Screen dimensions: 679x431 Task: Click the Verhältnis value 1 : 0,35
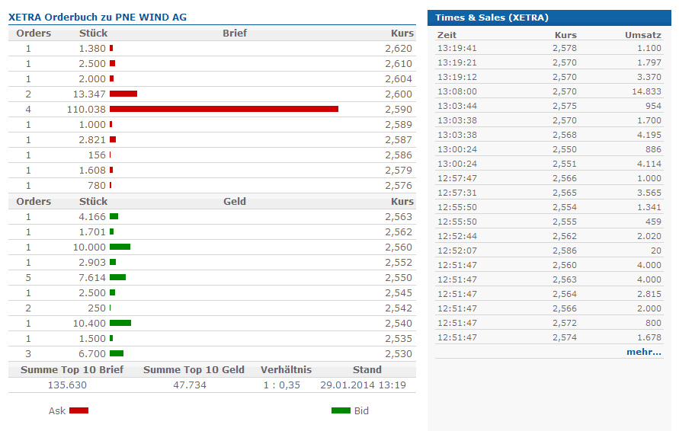point(281,385)
